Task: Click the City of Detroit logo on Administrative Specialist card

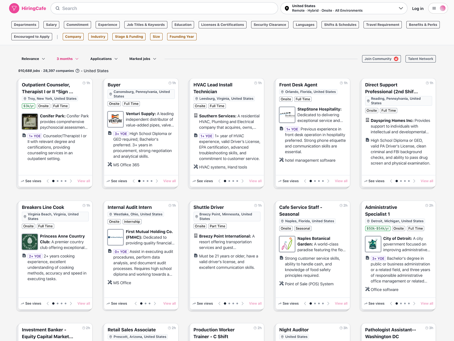Action: (x=373, y=244)
